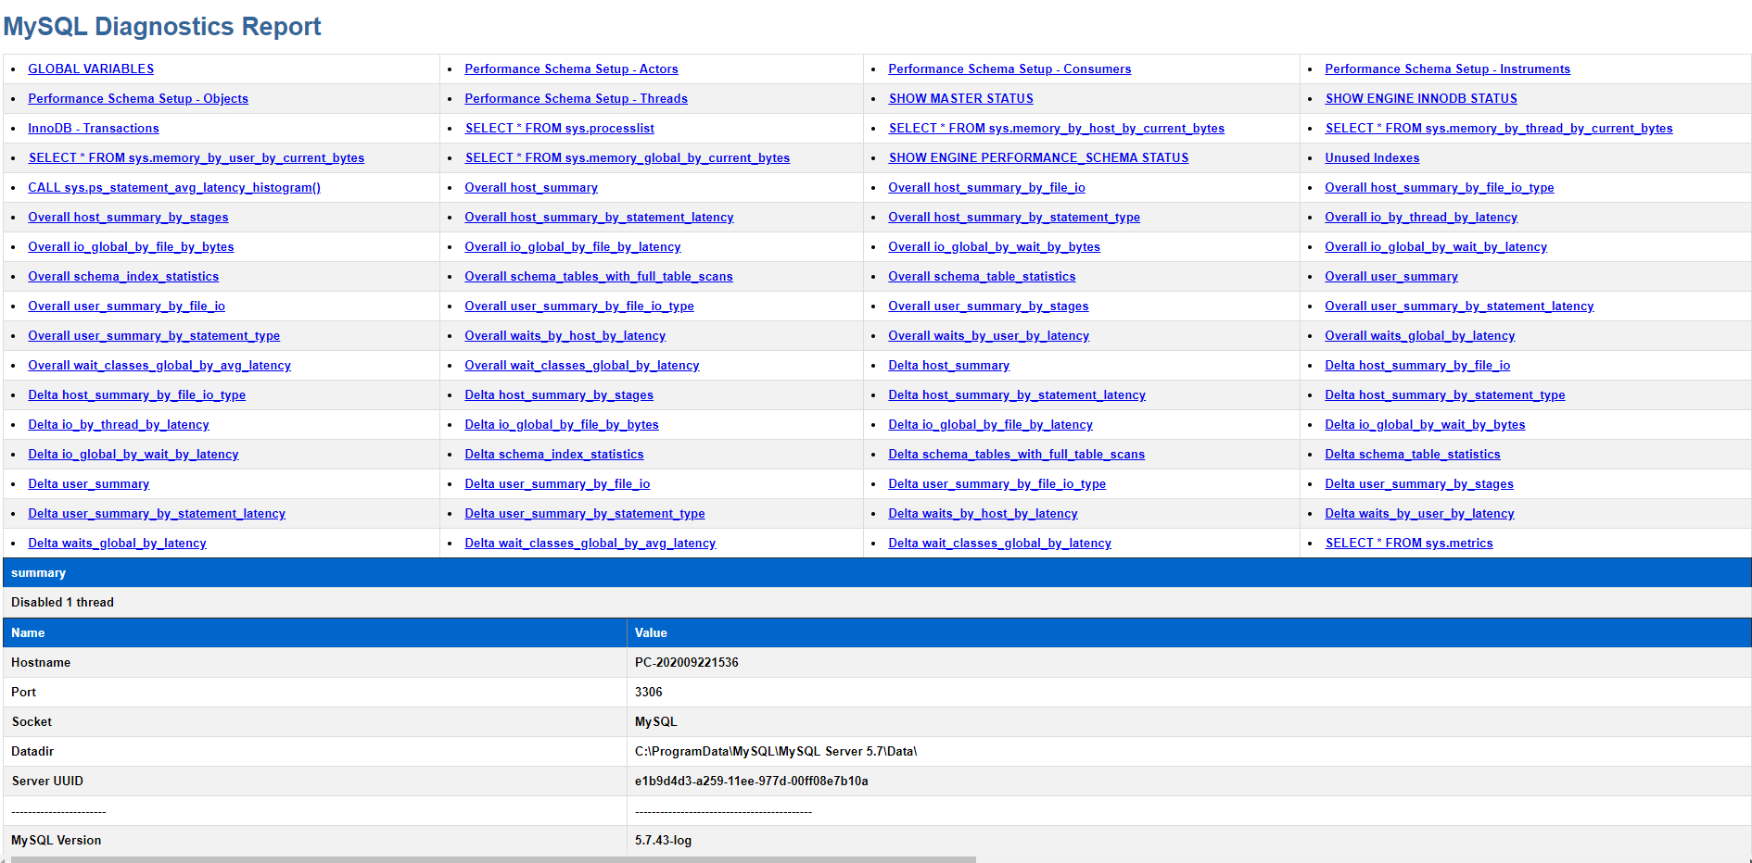Go to Delta wait_classes_global_by_avg_latency
The width and height of the screenshot is (1752, 863).
[590, 544]
